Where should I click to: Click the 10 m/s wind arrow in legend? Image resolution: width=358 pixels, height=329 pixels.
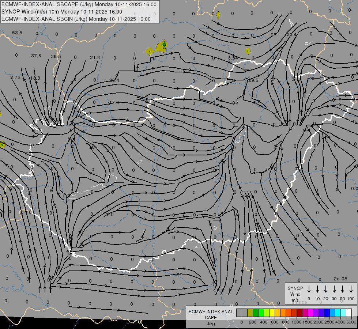(317, 289)
